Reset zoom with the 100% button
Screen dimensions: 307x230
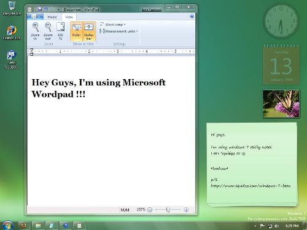pyautogui.click(x=60, y=31)
